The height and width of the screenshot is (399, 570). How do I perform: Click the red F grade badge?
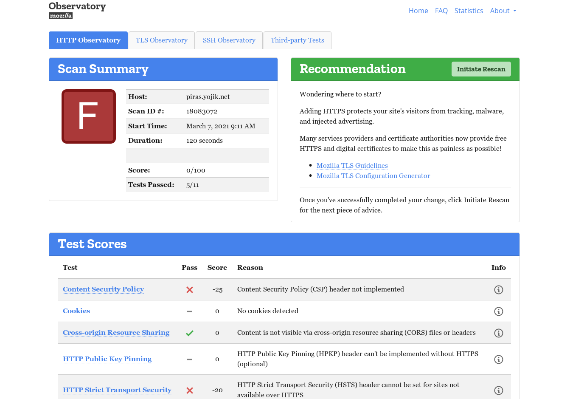[x=89, y=116]
